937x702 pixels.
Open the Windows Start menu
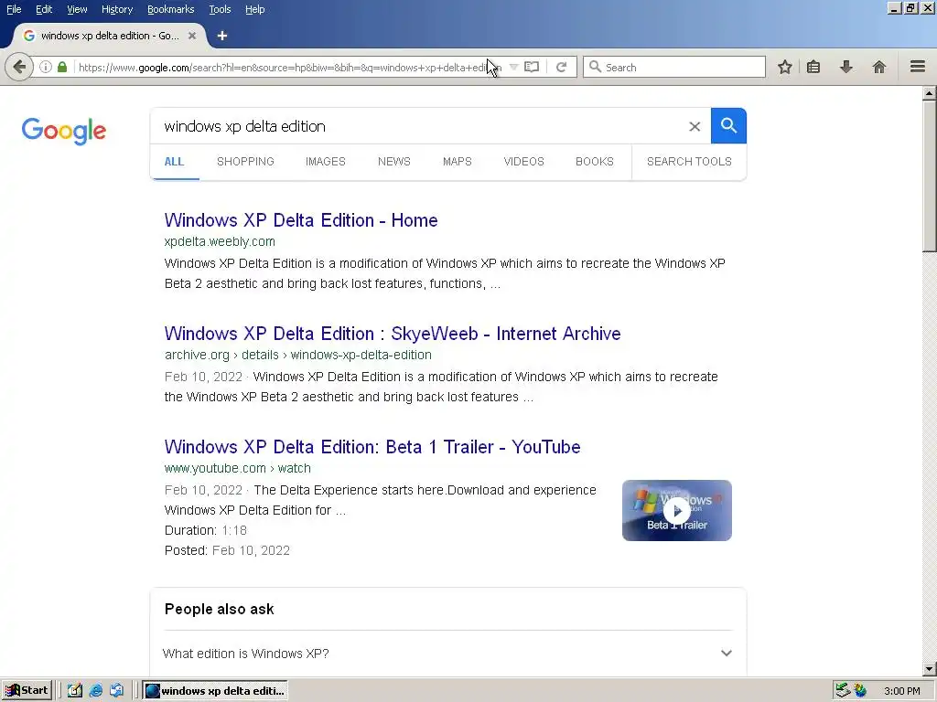coord(27,691)
